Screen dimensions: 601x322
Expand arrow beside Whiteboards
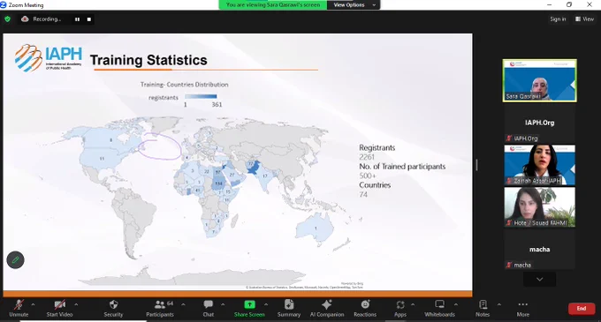pyautogui.click(x=456, y=304)
